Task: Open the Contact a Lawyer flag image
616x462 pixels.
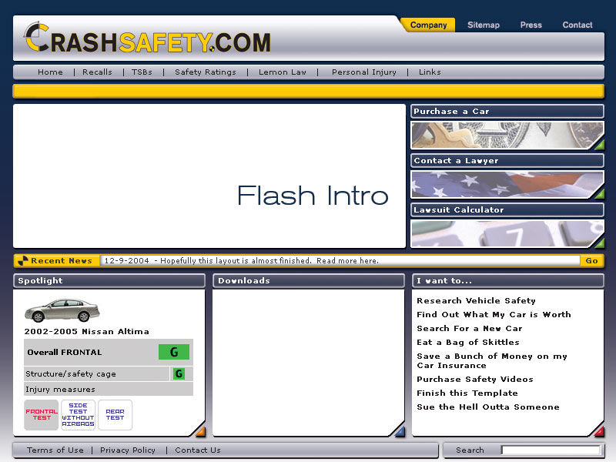Action: point(507,185)
